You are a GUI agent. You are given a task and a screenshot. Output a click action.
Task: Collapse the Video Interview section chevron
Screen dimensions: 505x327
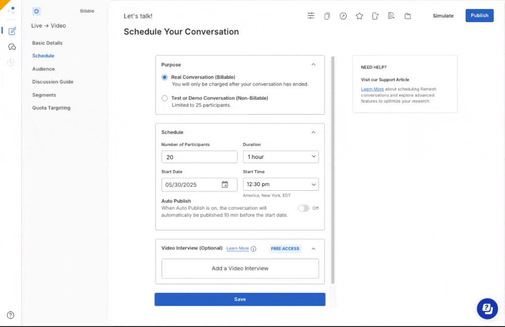coord(314,249)
